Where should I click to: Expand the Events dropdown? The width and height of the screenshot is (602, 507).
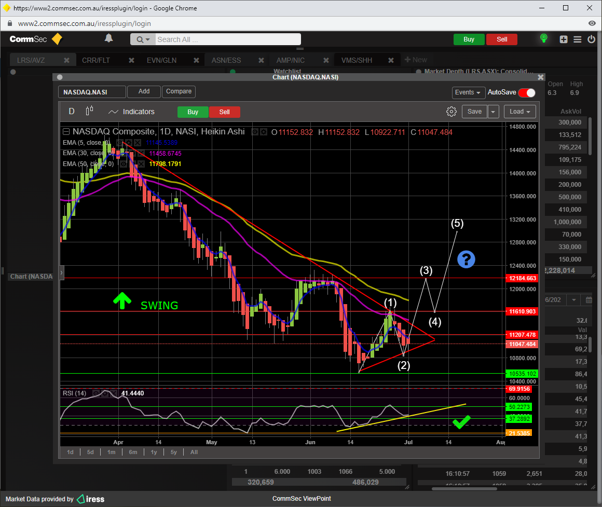click(x=467, y=92)
